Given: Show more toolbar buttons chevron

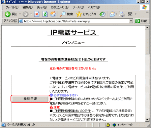Looking at the screenshot, I should (147, 12).
